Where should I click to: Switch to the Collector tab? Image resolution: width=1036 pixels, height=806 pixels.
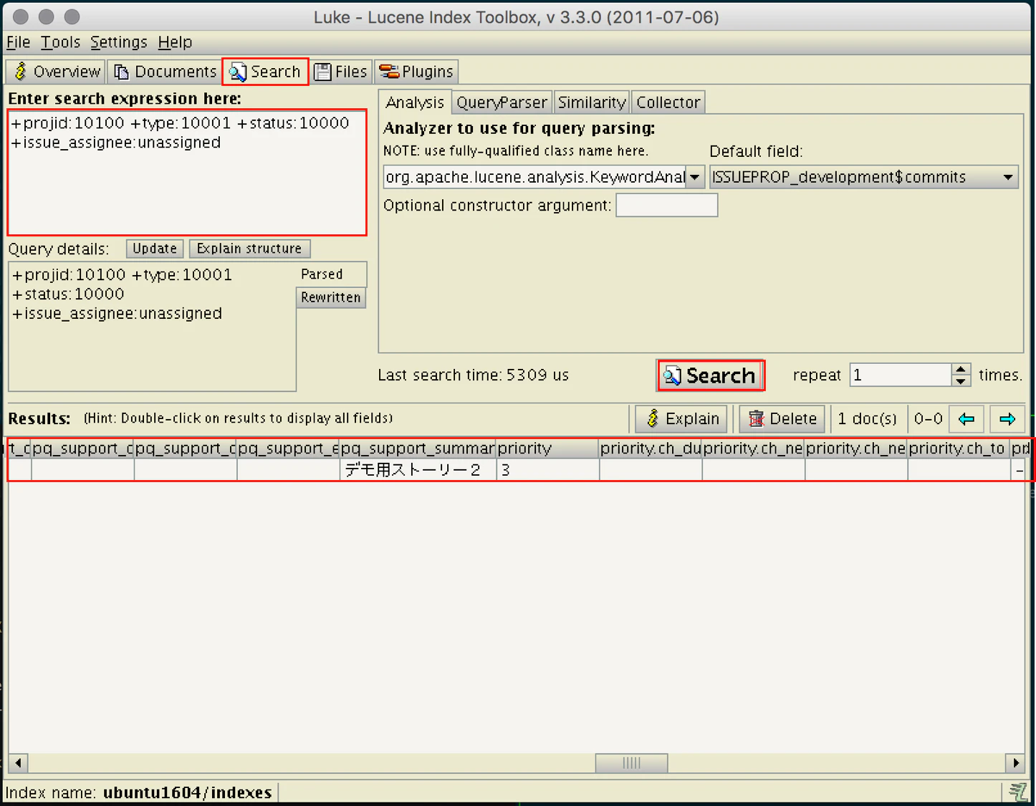point(668,102)
